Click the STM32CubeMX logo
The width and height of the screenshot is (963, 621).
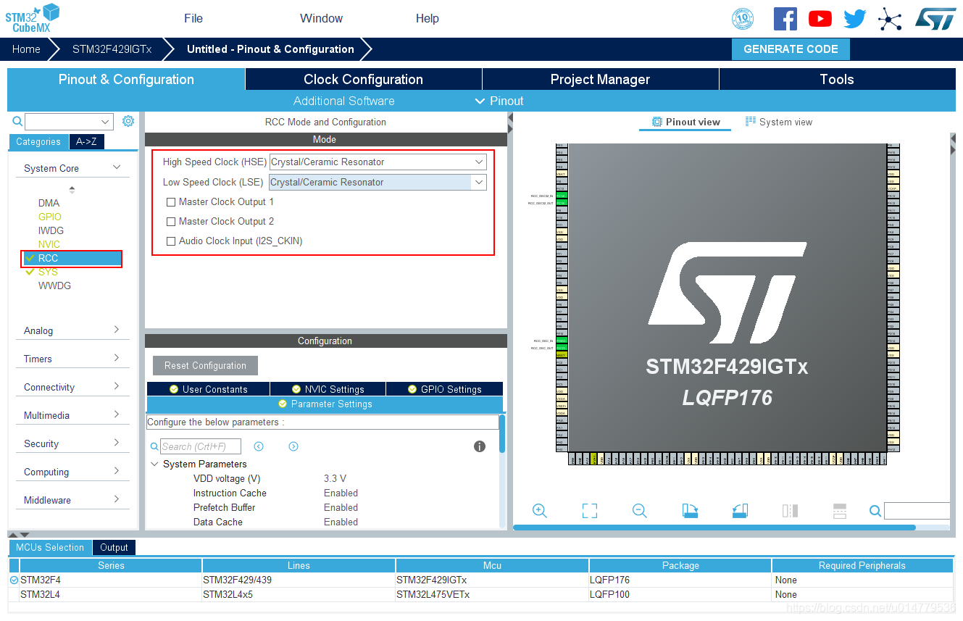point(32,18)
